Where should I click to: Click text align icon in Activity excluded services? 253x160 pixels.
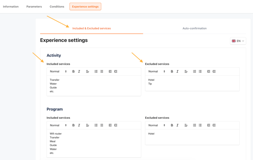(x=186, y=71)
